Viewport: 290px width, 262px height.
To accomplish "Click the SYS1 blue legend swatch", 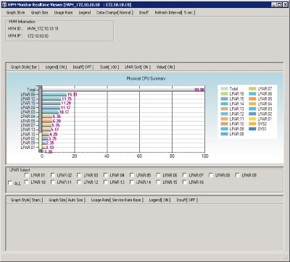I will pos(252,129).
